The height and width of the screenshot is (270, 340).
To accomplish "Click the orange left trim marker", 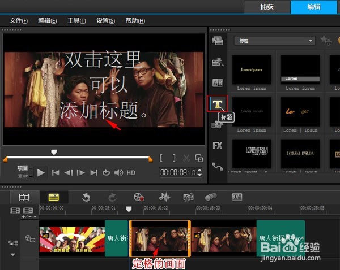I will click(6, 159).
